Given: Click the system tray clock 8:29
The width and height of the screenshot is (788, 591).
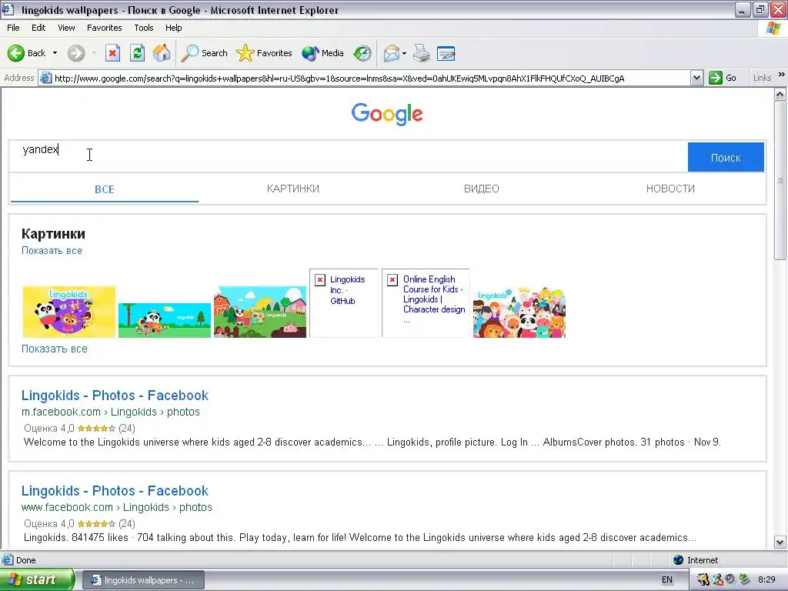Looking at the screenshot, I should [766, 580].
